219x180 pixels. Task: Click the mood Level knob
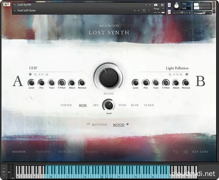(109, 105)
